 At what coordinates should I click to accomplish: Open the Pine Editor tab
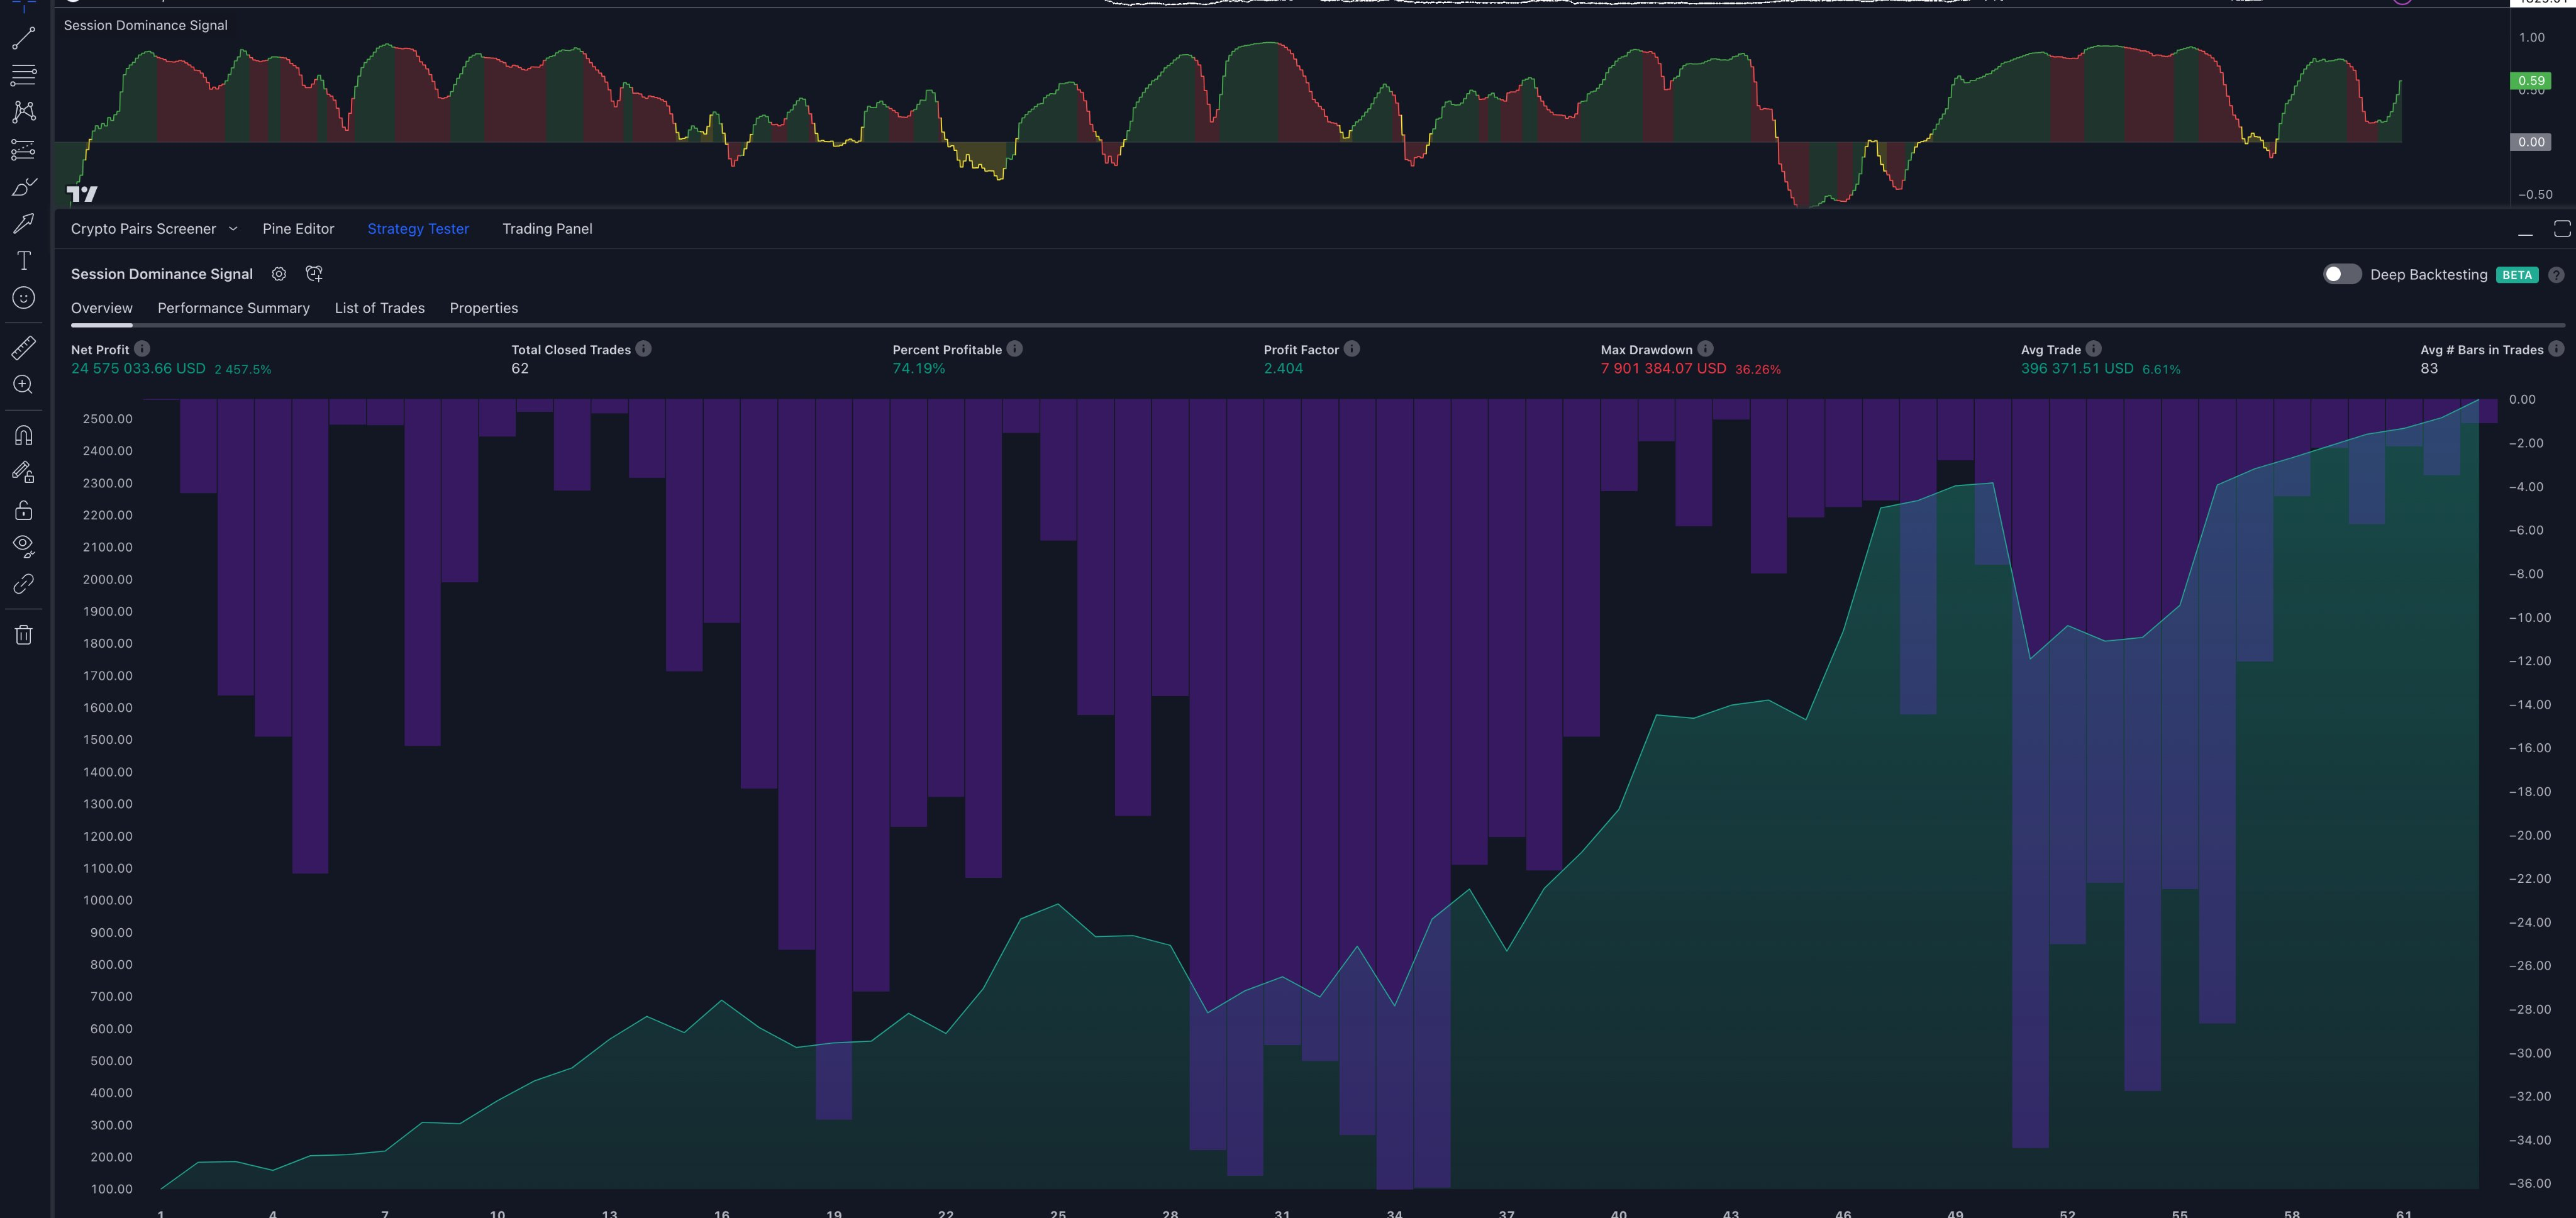coord(298,229)
